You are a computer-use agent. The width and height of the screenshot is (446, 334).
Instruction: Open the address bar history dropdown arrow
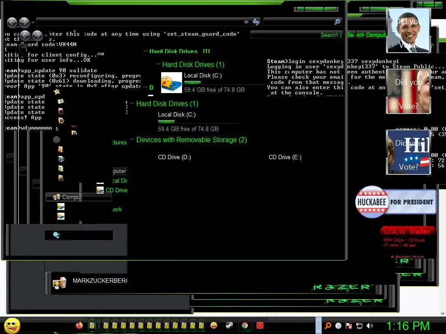coord(247,22)
